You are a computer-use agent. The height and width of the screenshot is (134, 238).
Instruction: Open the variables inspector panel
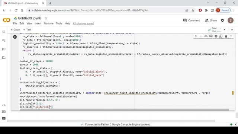coord(4,49)
